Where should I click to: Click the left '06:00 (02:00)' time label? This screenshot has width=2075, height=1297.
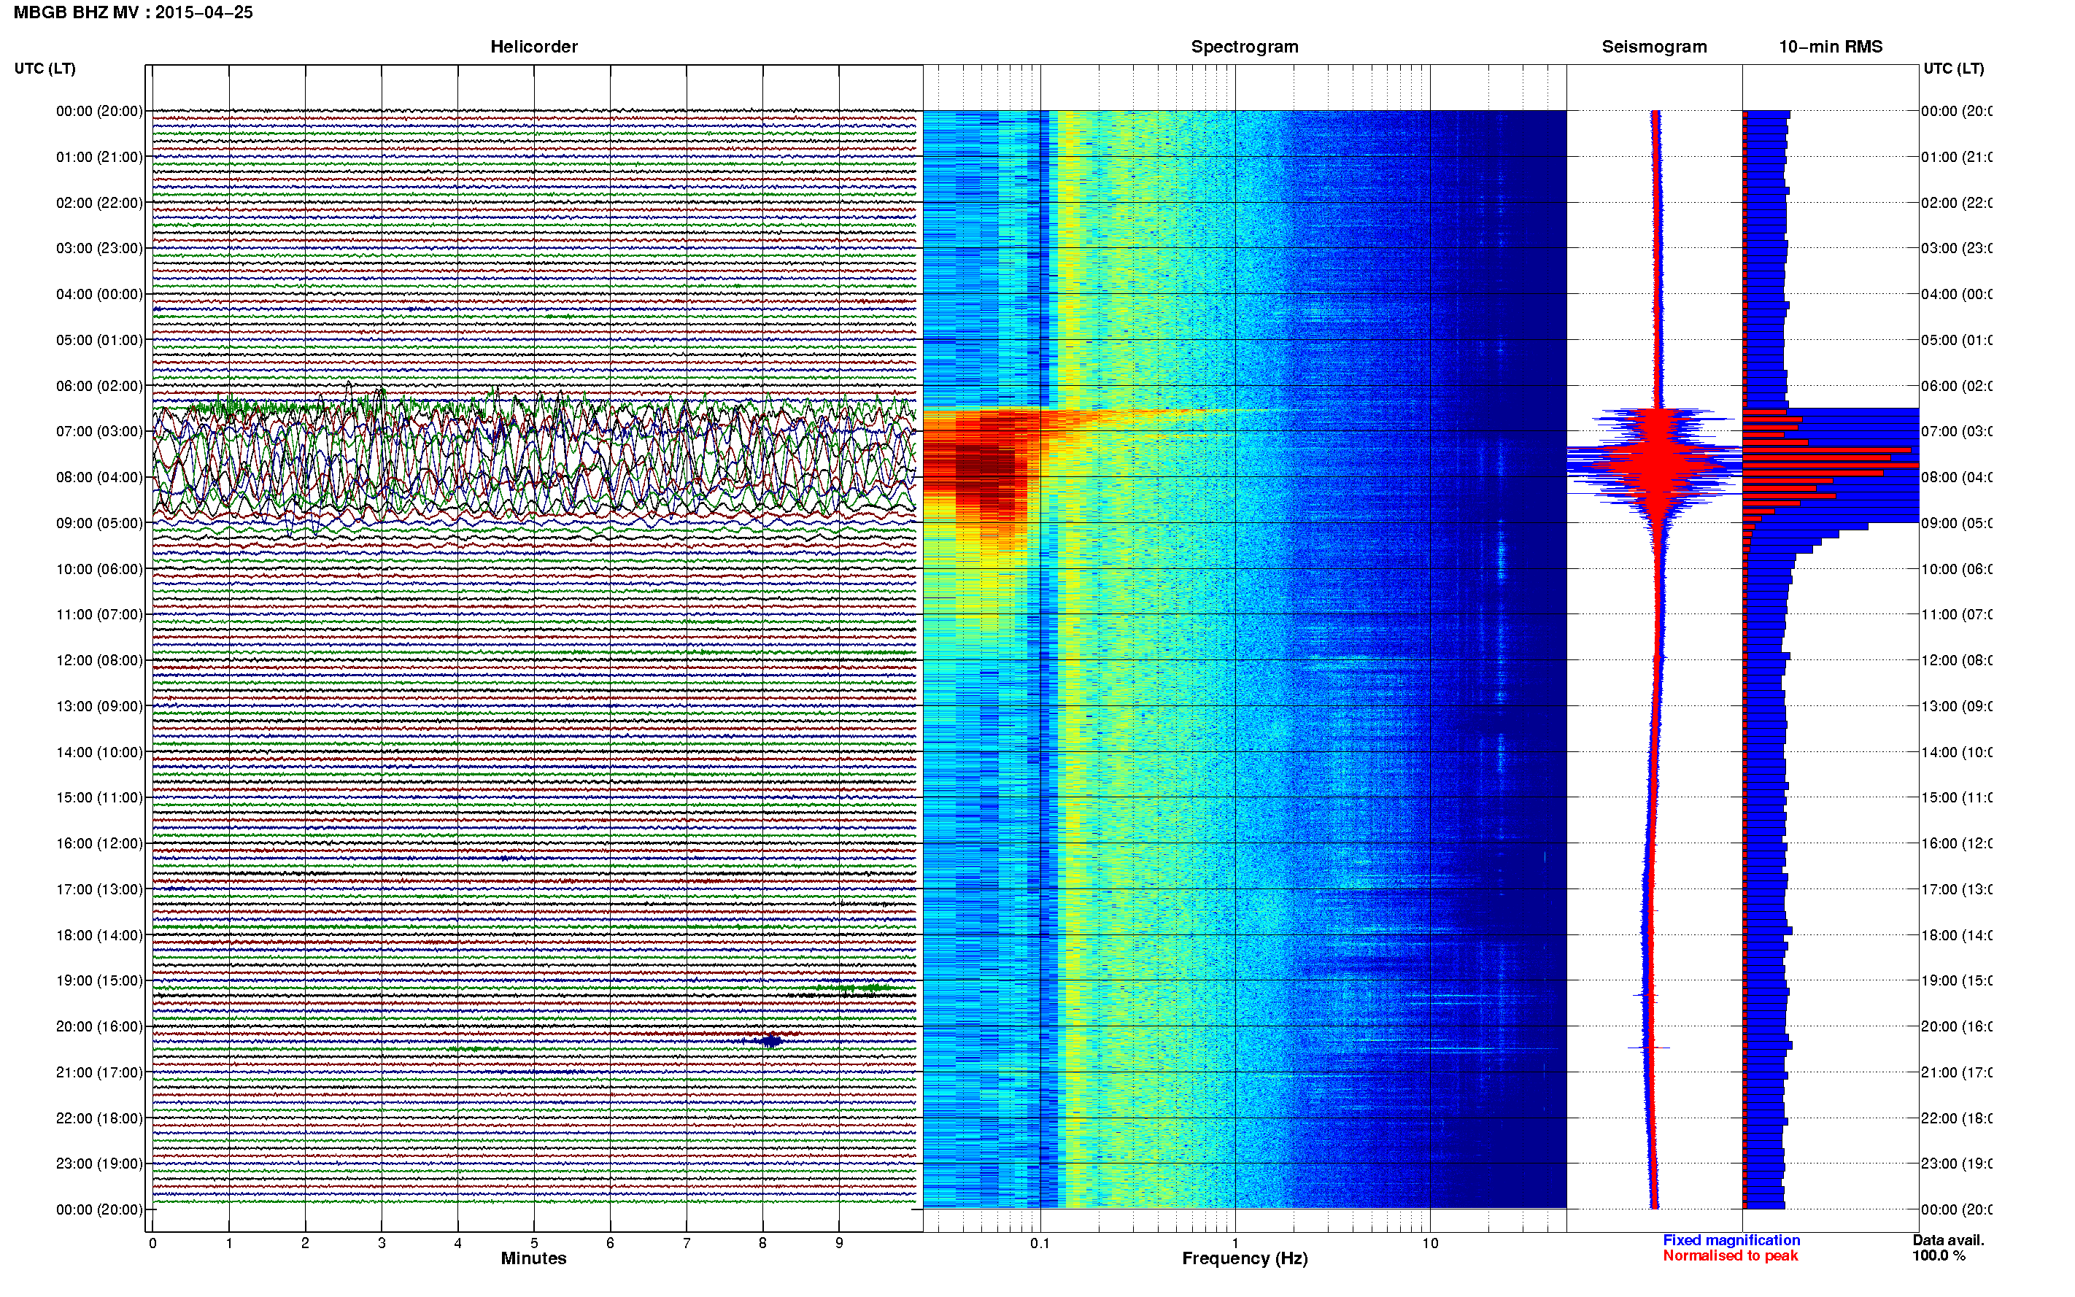click(99, 386)
